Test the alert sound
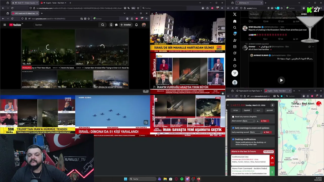Image resolution: width=324 pixels, height=182 pixels. pyautogui.click(x=265, y=121)
